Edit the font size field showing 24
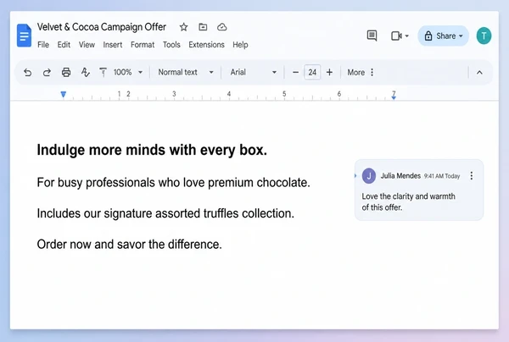Image resolution: width=509 pixels, height=342 pixels. tap(312, 72)
